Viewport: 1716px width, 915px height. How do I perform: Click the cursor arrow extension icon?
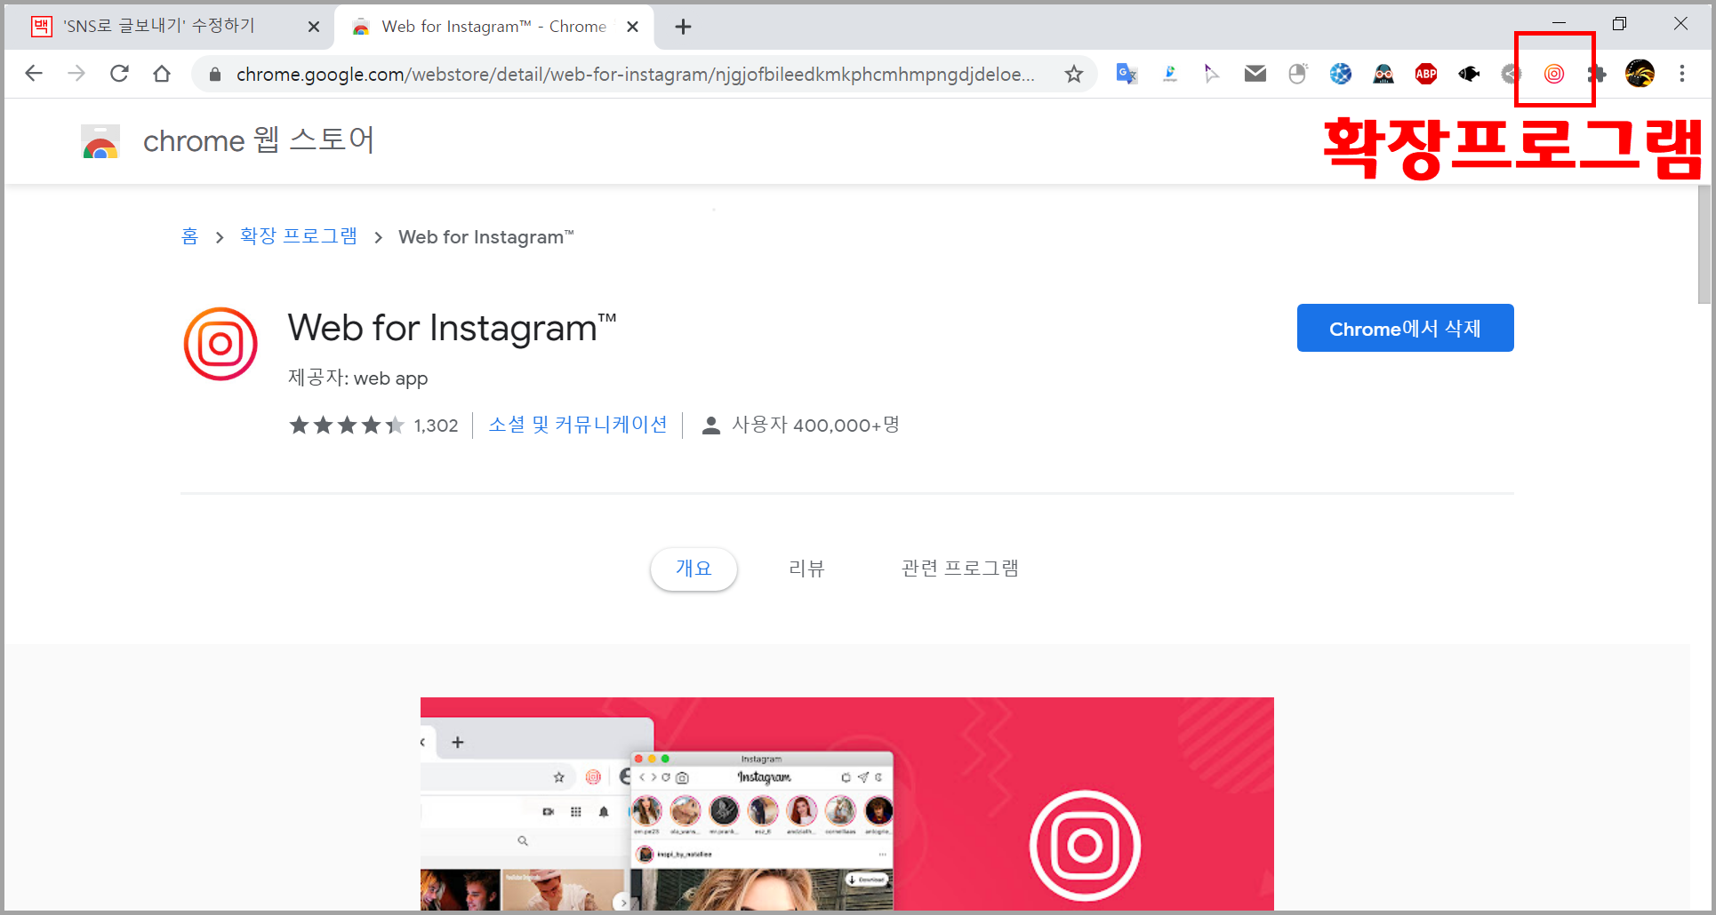[1212, 74]
